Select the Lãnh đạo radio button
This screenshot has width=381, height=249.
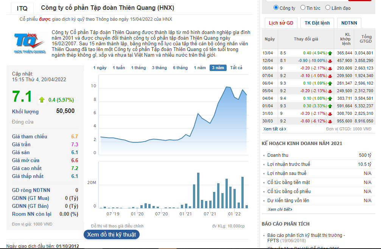[x=328, y=8]
